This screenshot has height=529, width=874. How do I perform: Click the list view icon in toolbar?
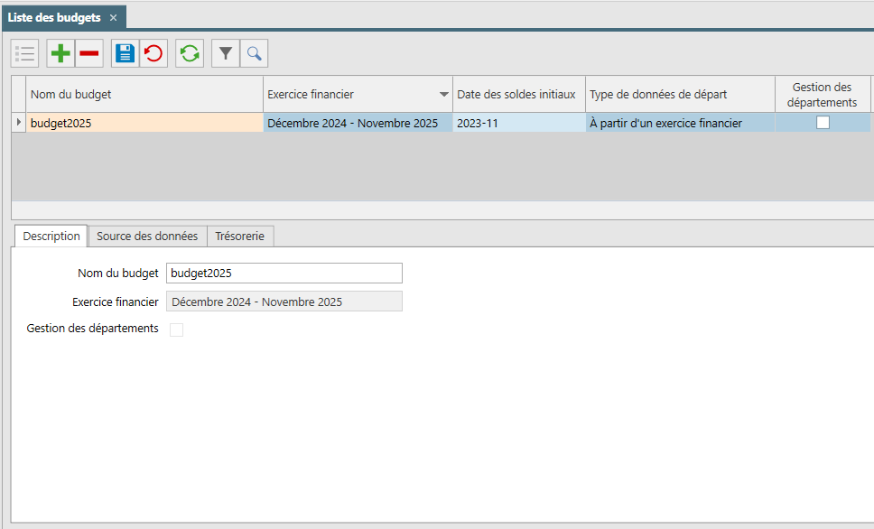pos(25,53)
